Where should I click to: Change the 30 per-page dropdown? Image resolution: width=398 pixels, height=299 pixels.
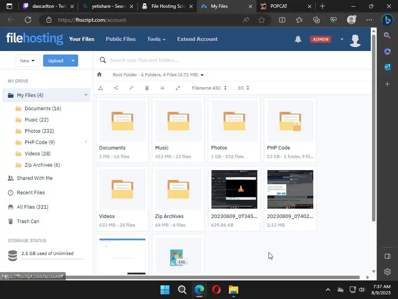[243, 88]
